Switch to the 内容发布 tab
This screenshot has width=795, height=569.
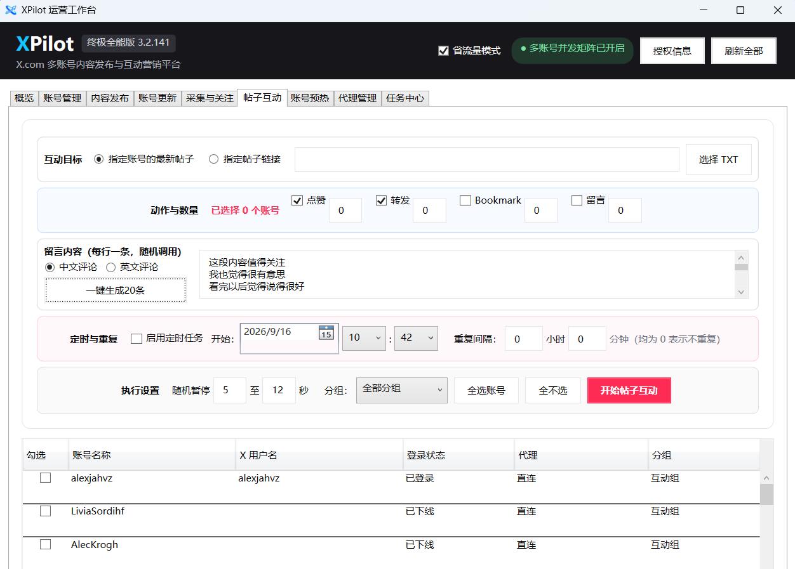pyautogui.click(x=110, y=98)
